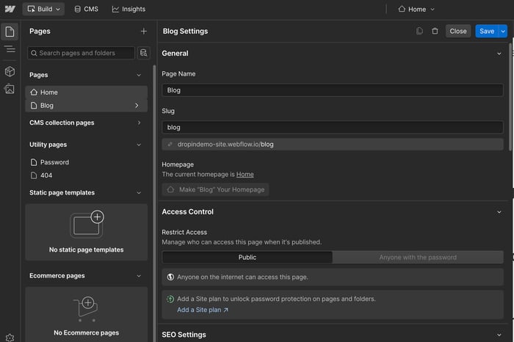The width and height of the screenshot is (514, 342).
Task: Open the Assets image icon
Action: [10, 89]
